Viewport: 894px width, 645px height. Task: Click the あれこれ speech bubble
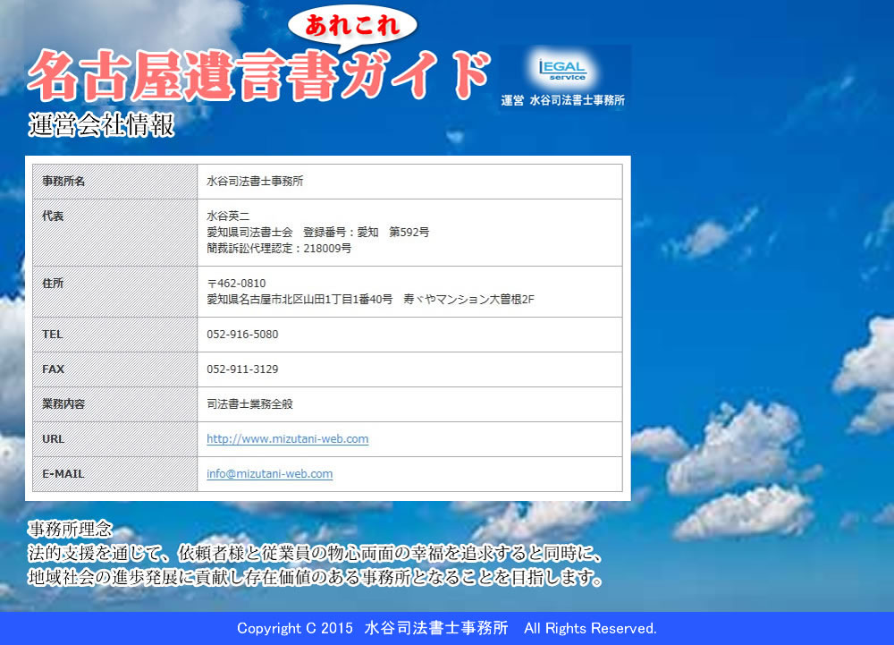[353, 26]
